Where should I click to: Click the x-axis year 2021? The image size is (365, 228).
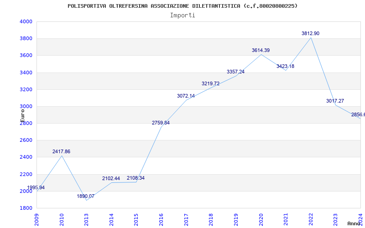[286, 219]
